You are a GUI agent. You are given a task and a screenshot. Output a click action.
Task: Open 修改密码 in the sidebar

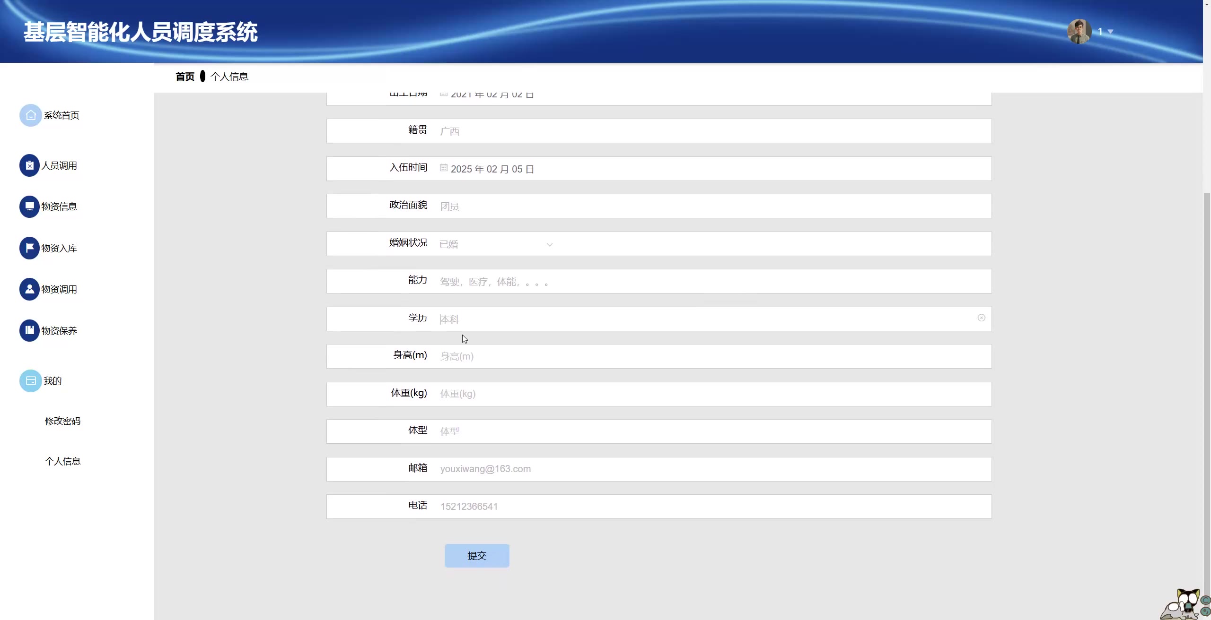[x=62, y=421]
